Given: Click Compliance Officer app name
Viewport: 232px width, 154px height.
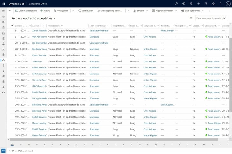Looking at the screenshot, I should click(x=38, y=4).
